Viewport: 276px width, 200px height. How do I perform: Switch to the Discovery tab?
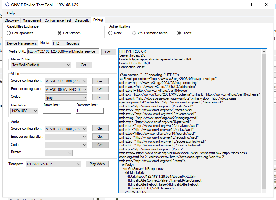(x=12, y=20)
